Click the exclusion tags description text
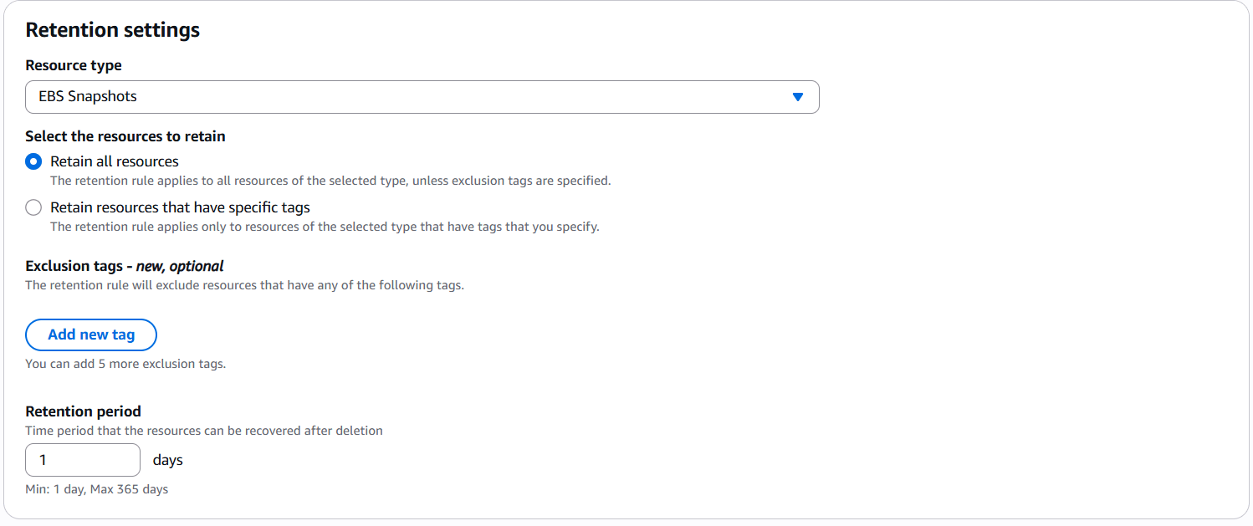Viewport: 1253px width, 526px height. click(x=244, y=285)
